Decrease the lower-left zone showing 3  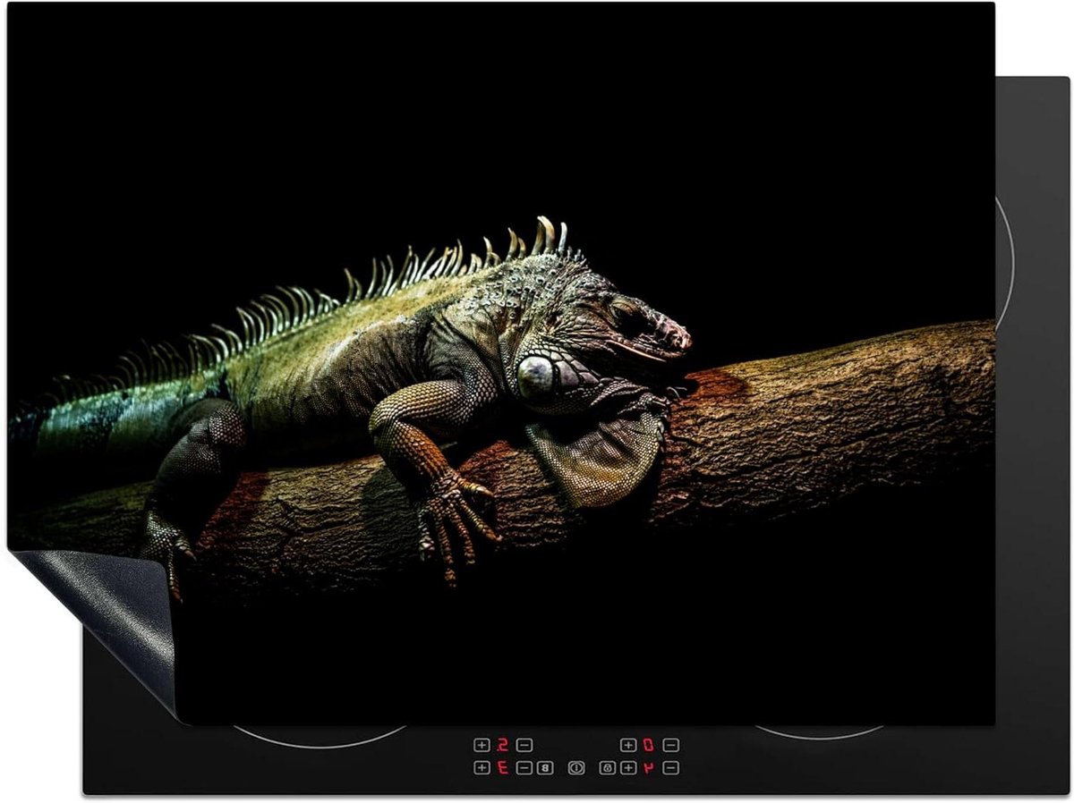click(524, 767)
